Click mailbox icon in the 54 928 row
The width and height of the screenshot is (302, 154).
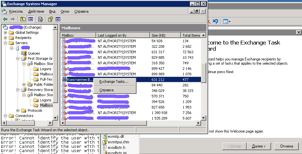[64, 41]
